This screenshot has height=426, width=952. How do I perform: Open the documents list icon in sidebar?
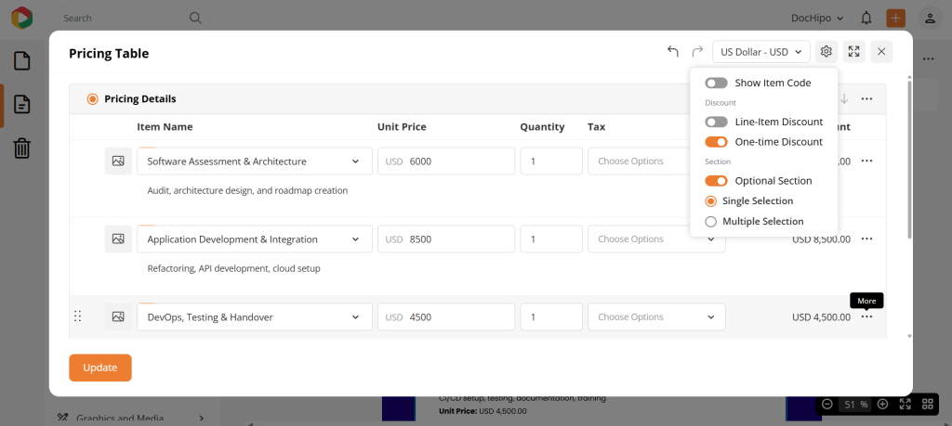click(x=22, y=104)
